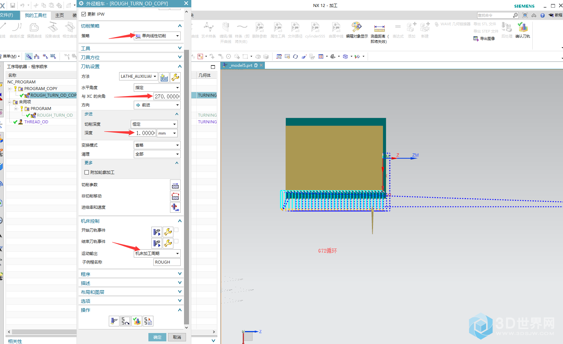The height and width of the screenshot is (344, 563).
Task: Click the search magnifier in command finder
Action: pyautogui.click(x=515, y=15)
